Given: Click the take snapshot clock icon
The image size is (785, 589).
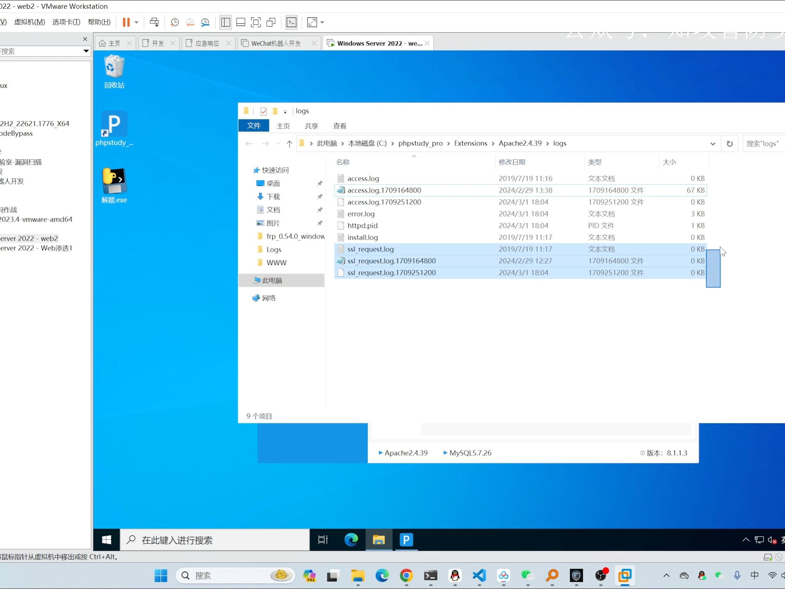Looking at the screenshot, I should click(x=174, y=22).
